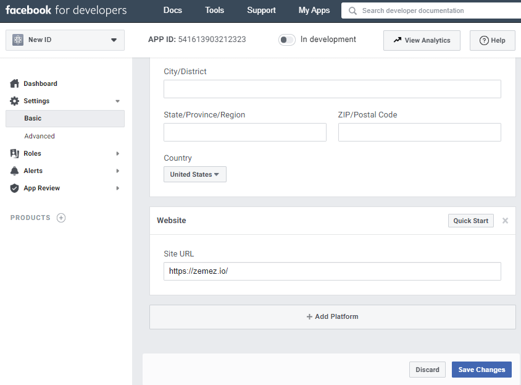Click the search magnifier icon
This screenshot has width=521, height=385.
point(352,11)
